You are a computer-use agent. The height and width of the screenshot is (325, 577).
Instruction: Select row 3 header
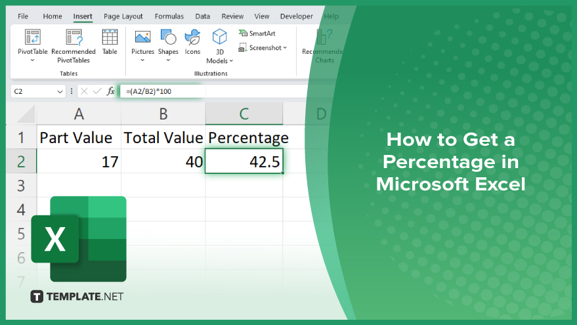21,186
